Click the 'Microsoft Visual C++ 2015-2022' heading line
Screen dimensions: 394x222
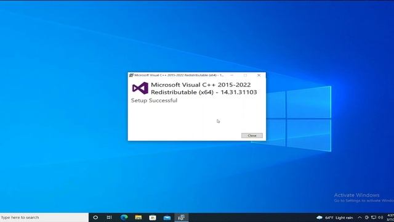tap(201, 85)
